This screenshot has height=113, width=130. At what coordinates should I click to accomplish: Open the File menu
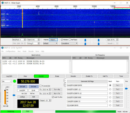pos(2,51)
